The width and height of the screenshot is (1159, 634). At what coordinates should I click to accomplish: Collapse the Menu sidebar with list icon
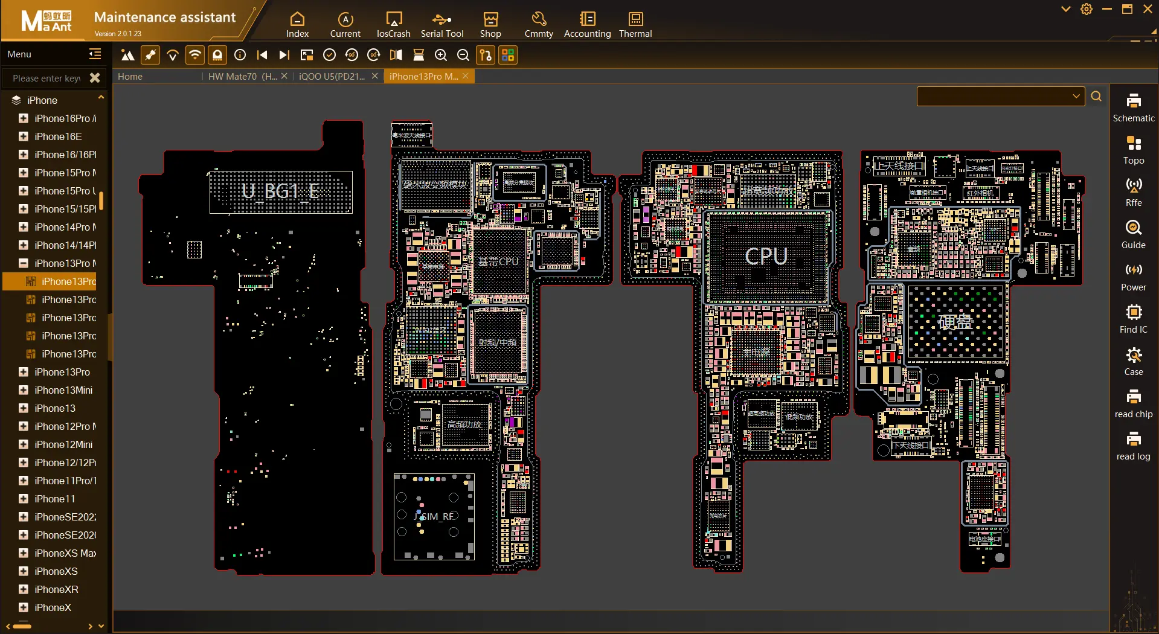[x=95, y=54]
